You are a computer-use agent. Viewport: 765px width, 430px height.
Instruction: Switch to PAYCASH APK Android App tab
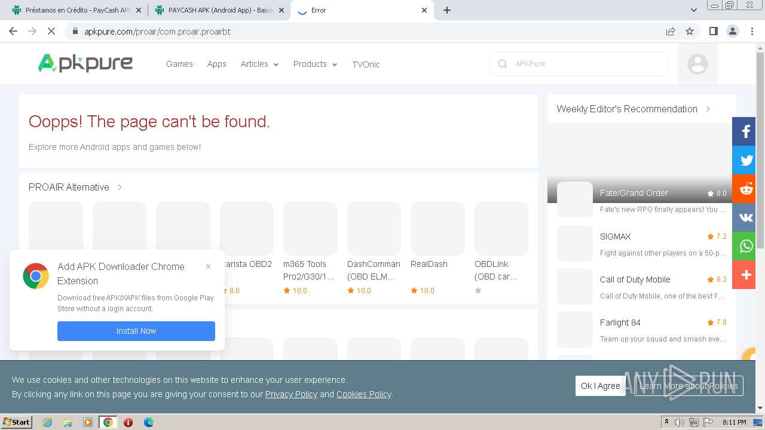point(219,10)
